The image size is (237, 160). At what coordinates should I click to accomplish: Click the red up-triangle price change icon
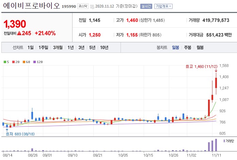(19, 33)
